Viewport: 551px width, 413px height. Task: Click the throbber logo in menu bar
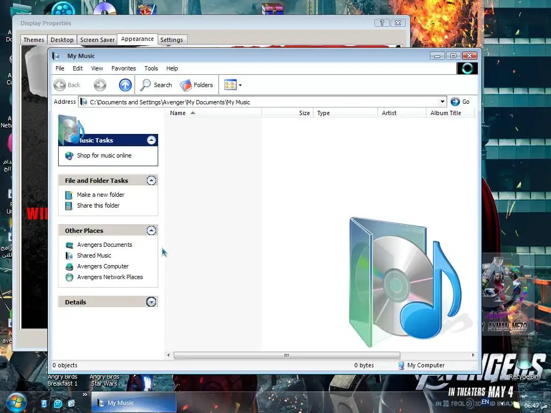click(467, 68)
